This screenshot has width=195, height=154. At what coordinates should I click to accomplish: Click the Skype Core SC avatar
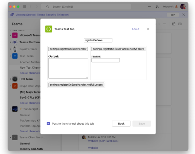click(x=15, y=86)
